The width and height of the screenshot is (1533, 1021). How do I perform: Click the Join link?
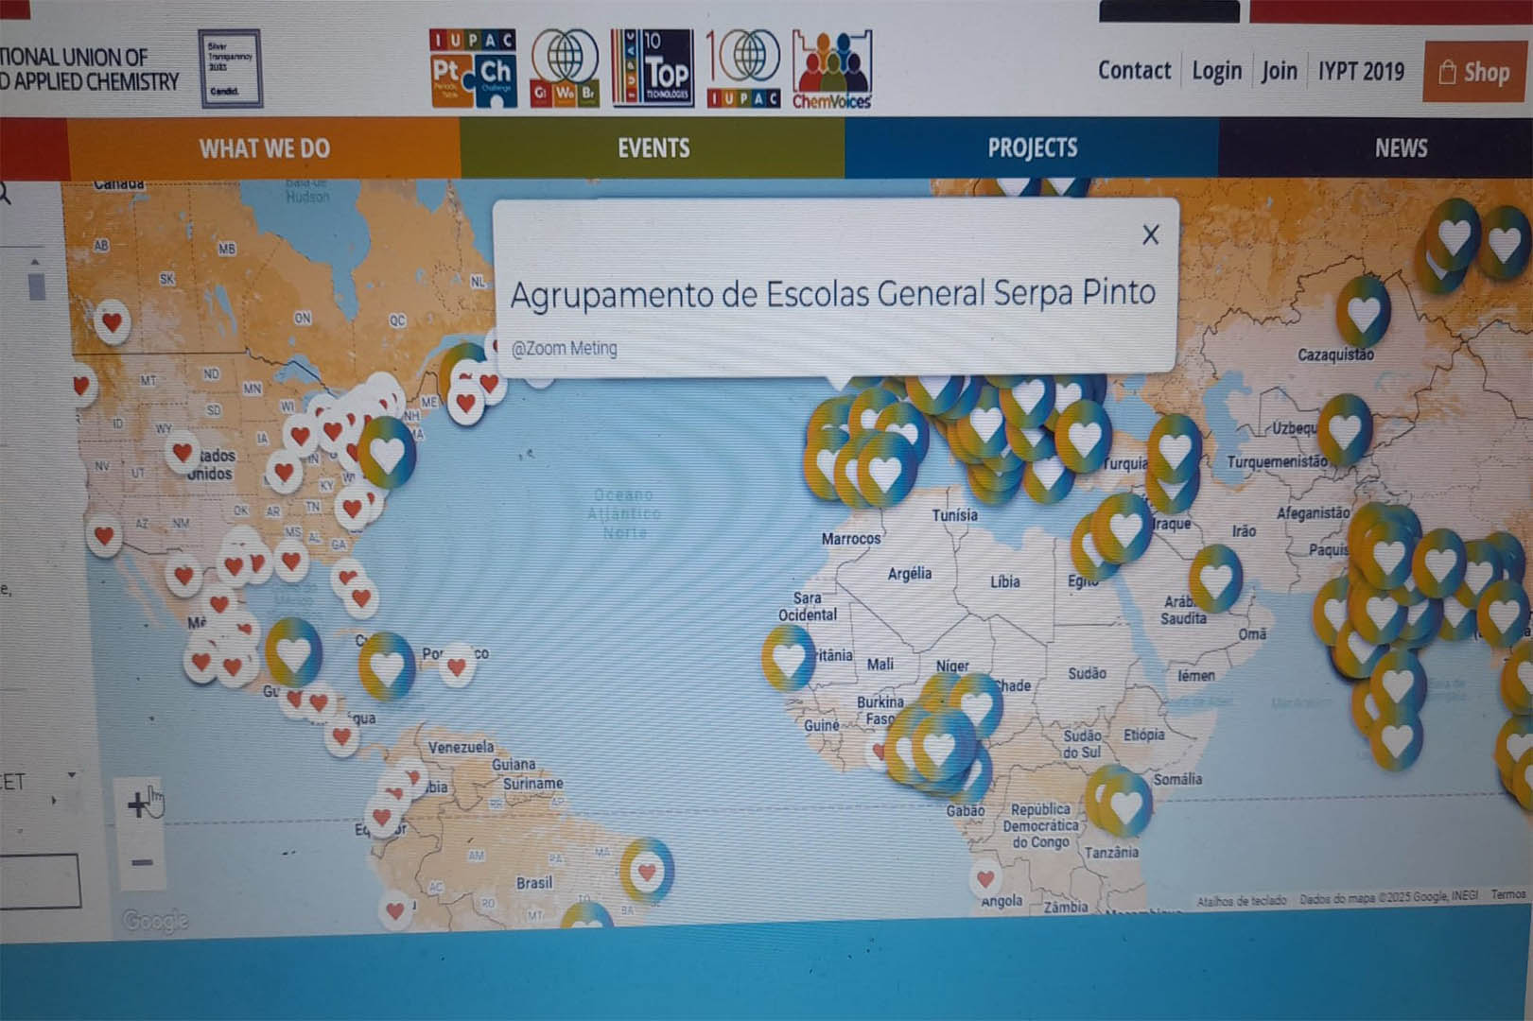(1279, 71)
